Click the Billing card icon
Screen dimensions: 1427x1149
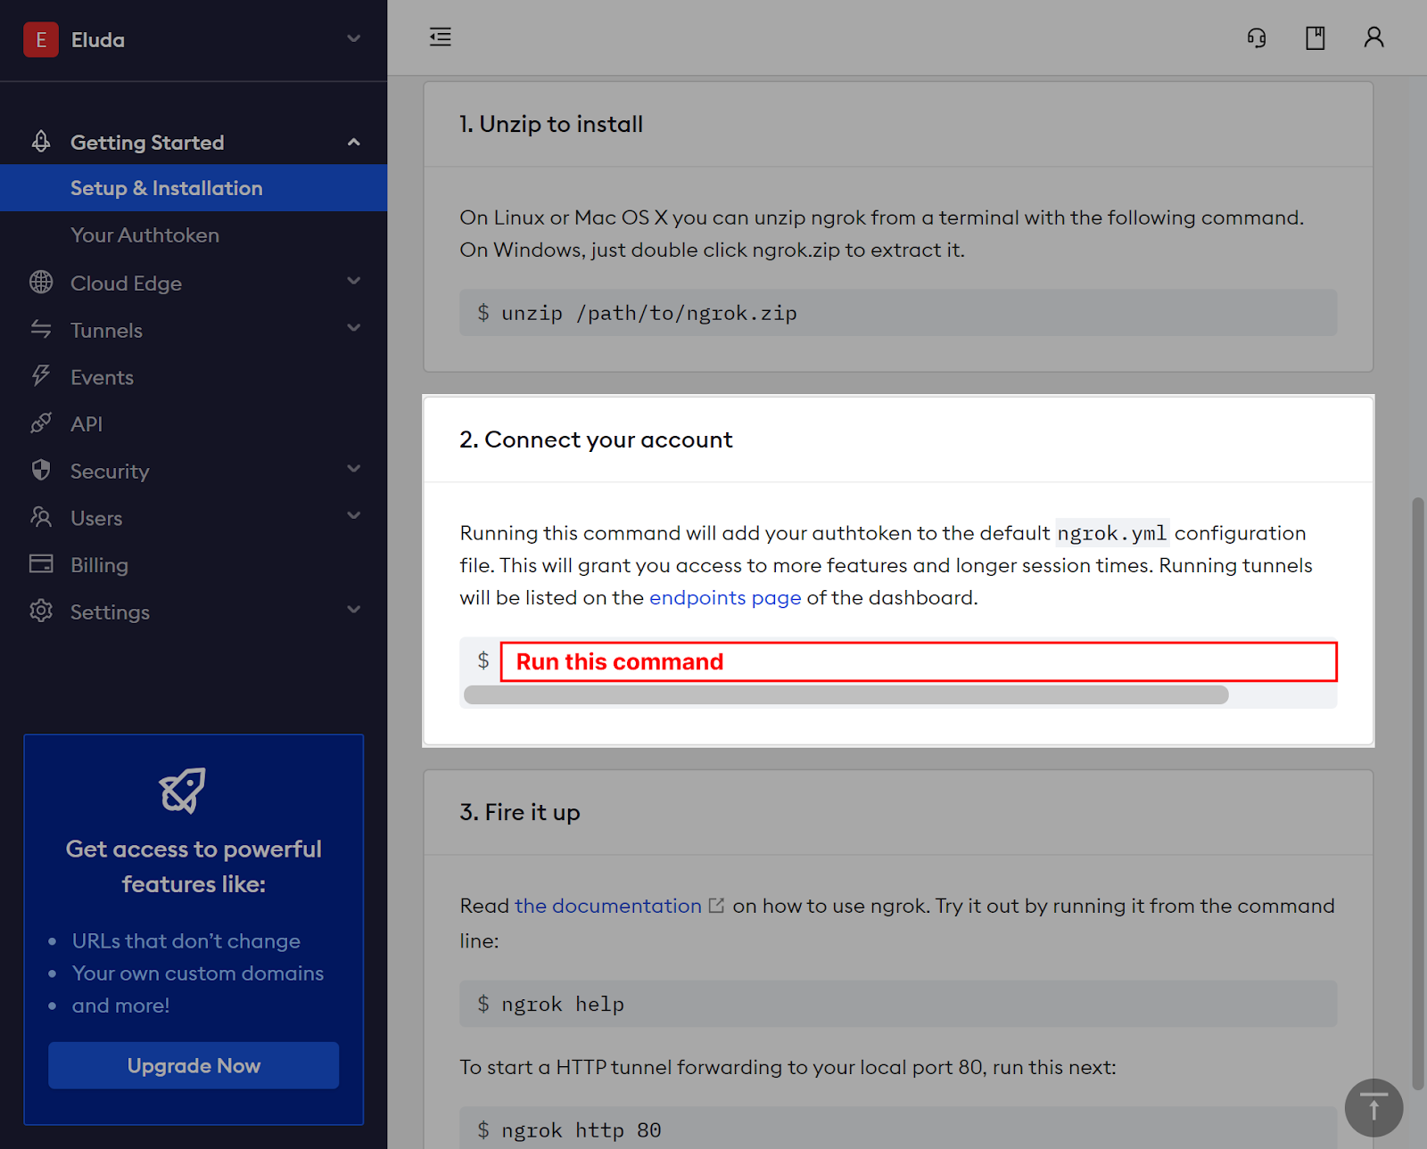pos(41,564)
